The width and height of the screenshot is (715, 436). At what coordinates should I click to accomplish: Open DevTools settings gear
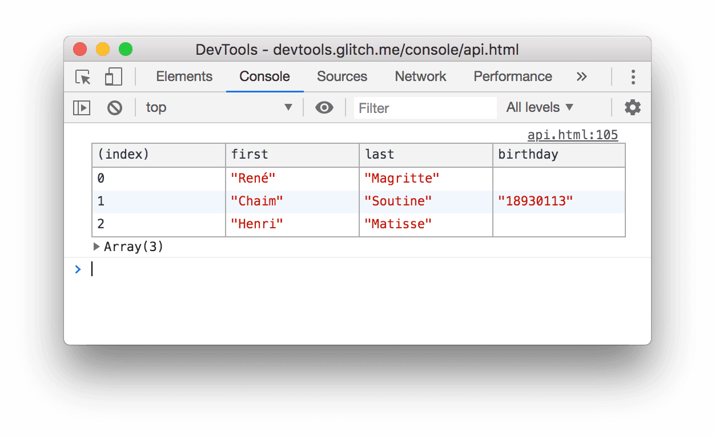633,107
